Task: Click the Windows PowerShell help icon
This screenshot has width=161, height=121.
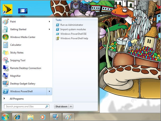Action: click(x=58, y=38)
